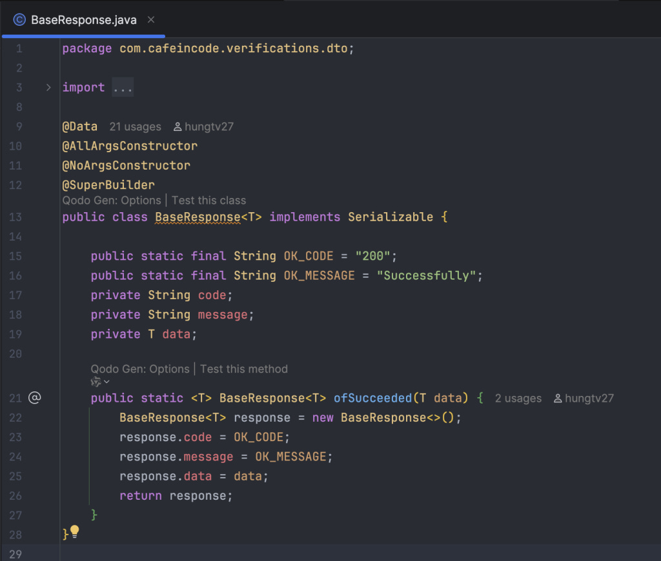This screenshot has width=661, height=561.
Task: Show the 2 usages of ofSucceeded
Action: coord(518,399)
